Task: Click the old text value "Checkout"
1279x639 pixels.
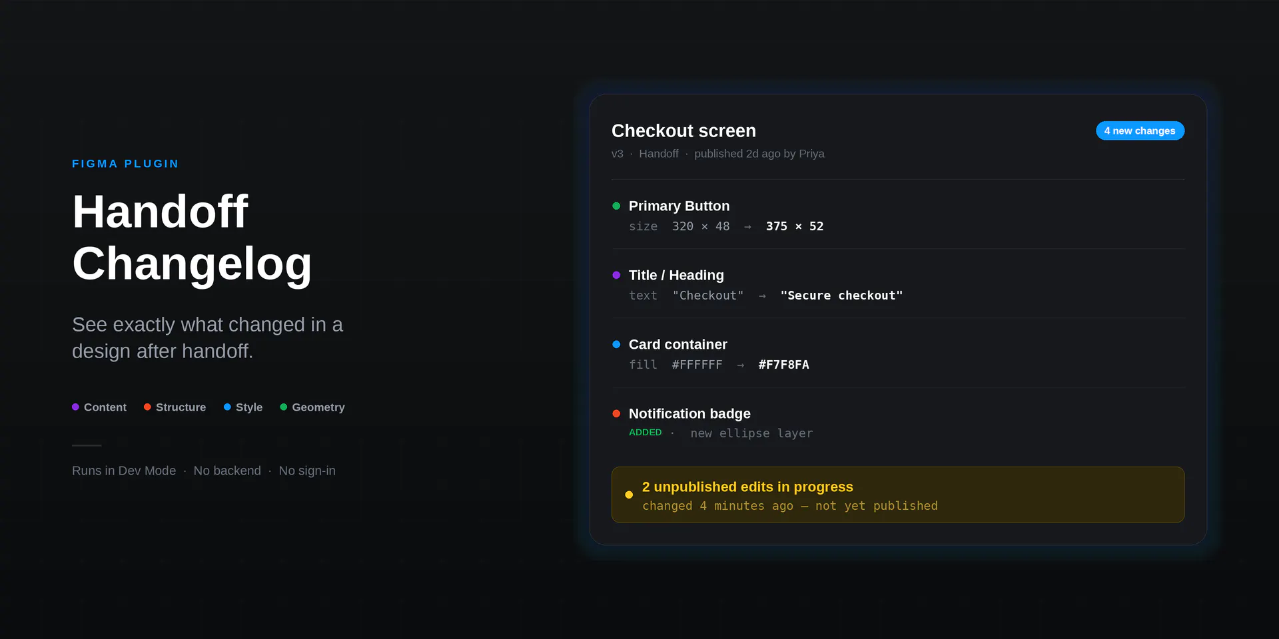Action: click(x=708, y=296)
